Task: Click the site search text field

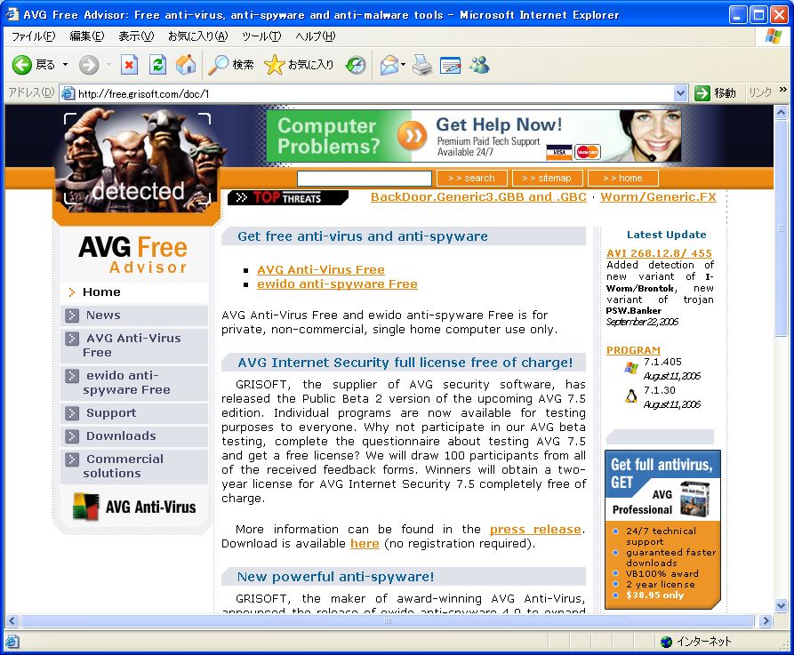Action: pyautogui.click(x=364, y=178)
